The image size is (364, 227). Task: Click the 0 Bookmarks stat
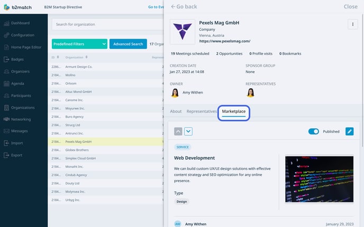point(290,53)
